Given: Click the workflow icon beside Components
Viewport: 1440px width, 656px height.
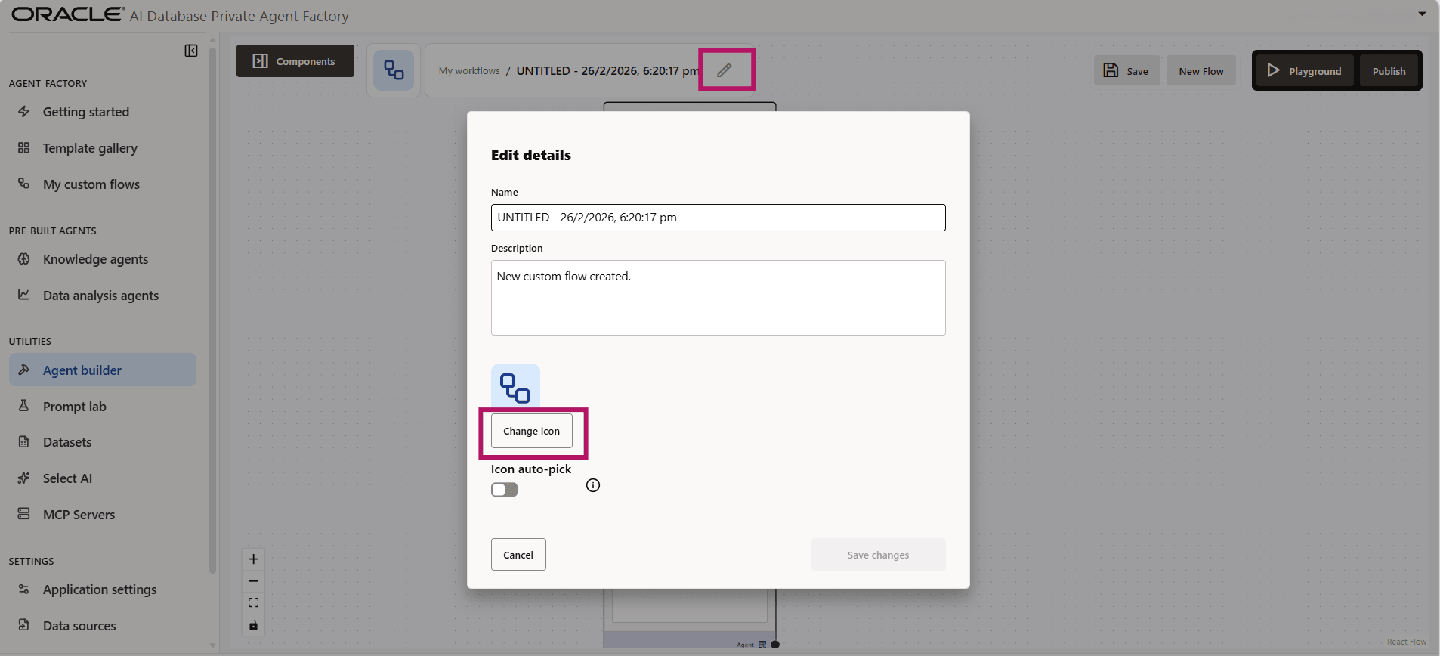Looking at the screenshot, I should pos(394,70).
